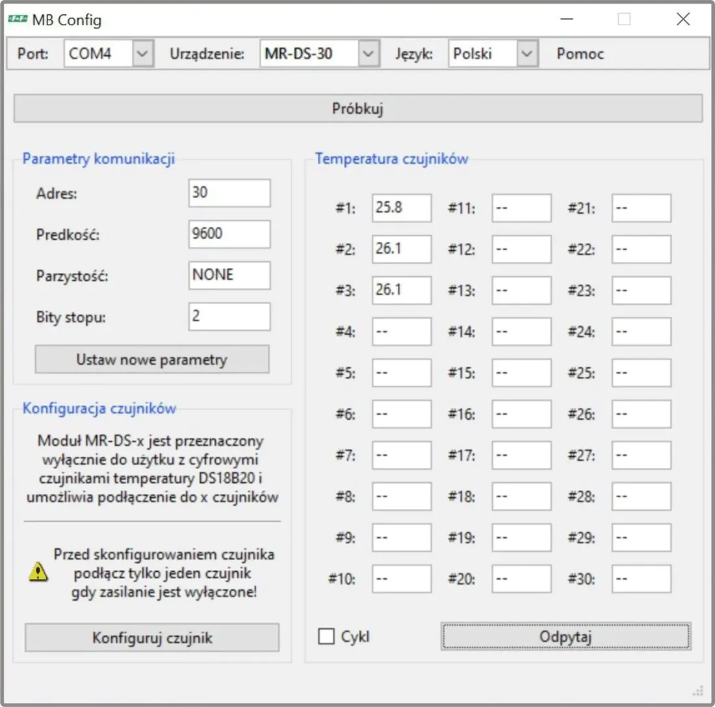Click the sensor #30 temperature field
The image size is (715, 707).
pyautogui.click(x=642, y=578)
